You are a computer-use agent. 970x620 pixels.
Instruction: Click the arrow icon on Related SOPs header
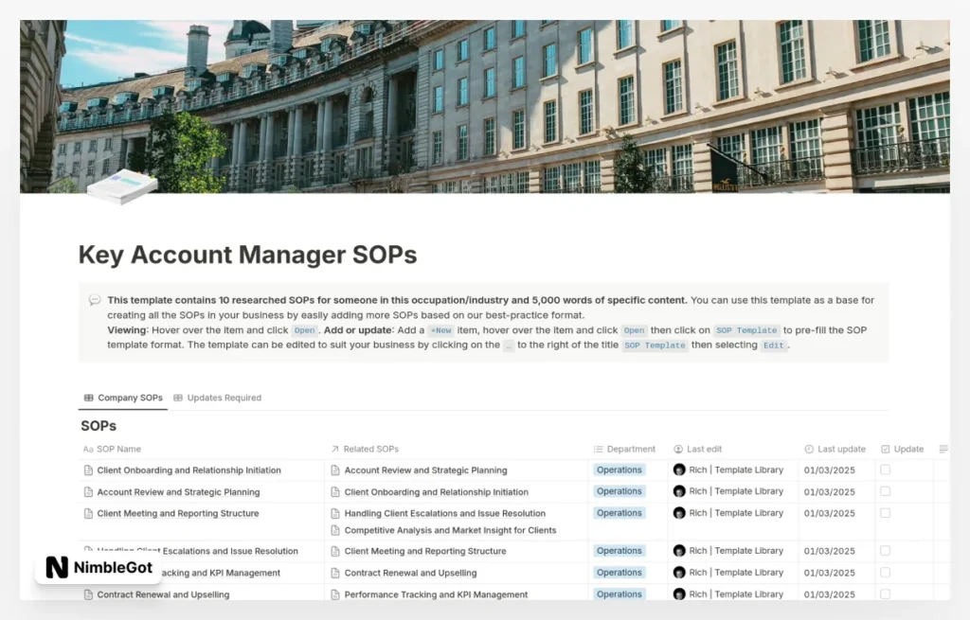click(336, 449)
